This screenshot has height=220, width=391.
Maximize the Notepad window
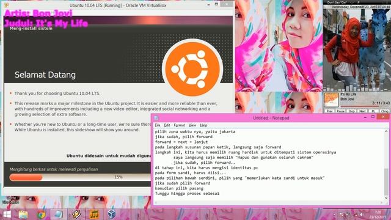[x=373, y=117]
